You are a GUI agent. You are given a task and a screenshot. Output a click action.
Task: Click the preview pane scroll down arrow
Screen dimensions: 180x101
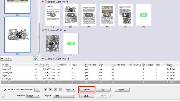39,54
